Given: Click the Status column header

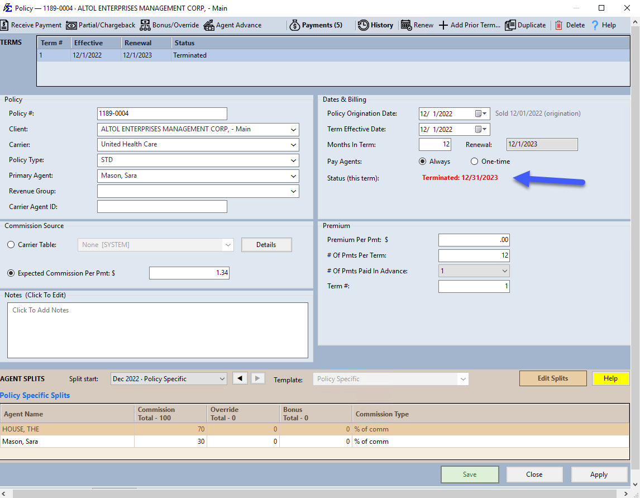Looking at the screenshot, I should coord(400,43).
